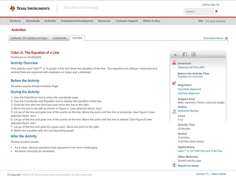
Task: Open eNews Sign Up link
Action: coord(211,5)
